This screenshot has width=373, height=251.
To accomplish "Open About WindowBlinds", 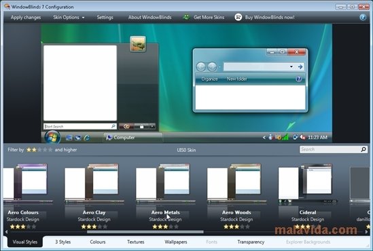I will (x=150, y=18).
